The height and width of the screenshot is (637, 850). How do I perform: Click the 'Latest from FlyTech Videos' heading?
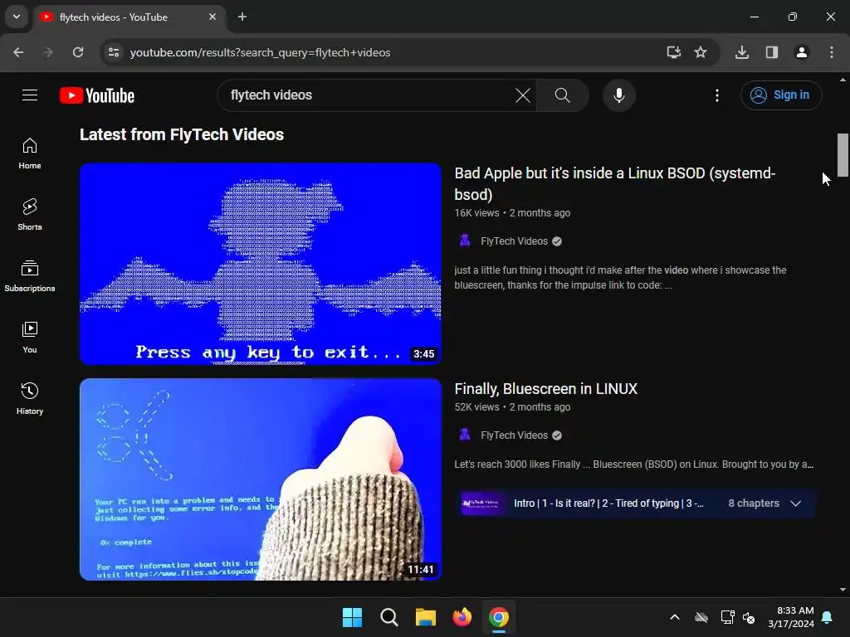(x=182, y=134)
